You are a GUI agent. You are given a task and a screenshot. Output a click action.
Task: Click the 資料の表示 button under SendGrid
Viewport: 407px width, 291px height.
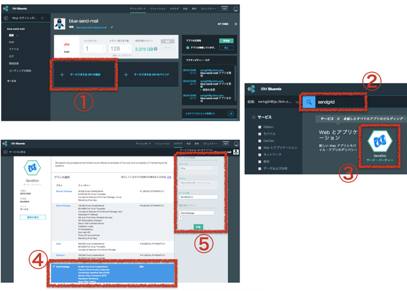click(x=33, y=217)
